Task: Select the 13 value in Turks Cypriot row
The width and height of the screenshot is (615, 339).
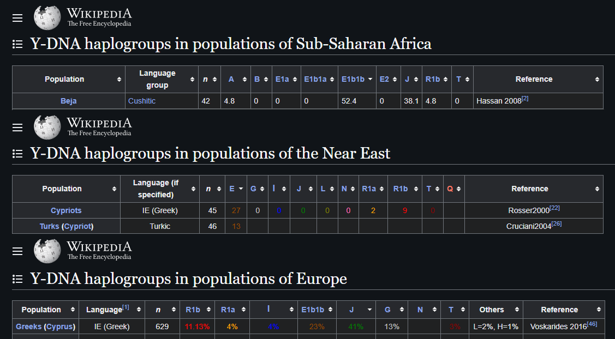Action: (x=236, y=227)
